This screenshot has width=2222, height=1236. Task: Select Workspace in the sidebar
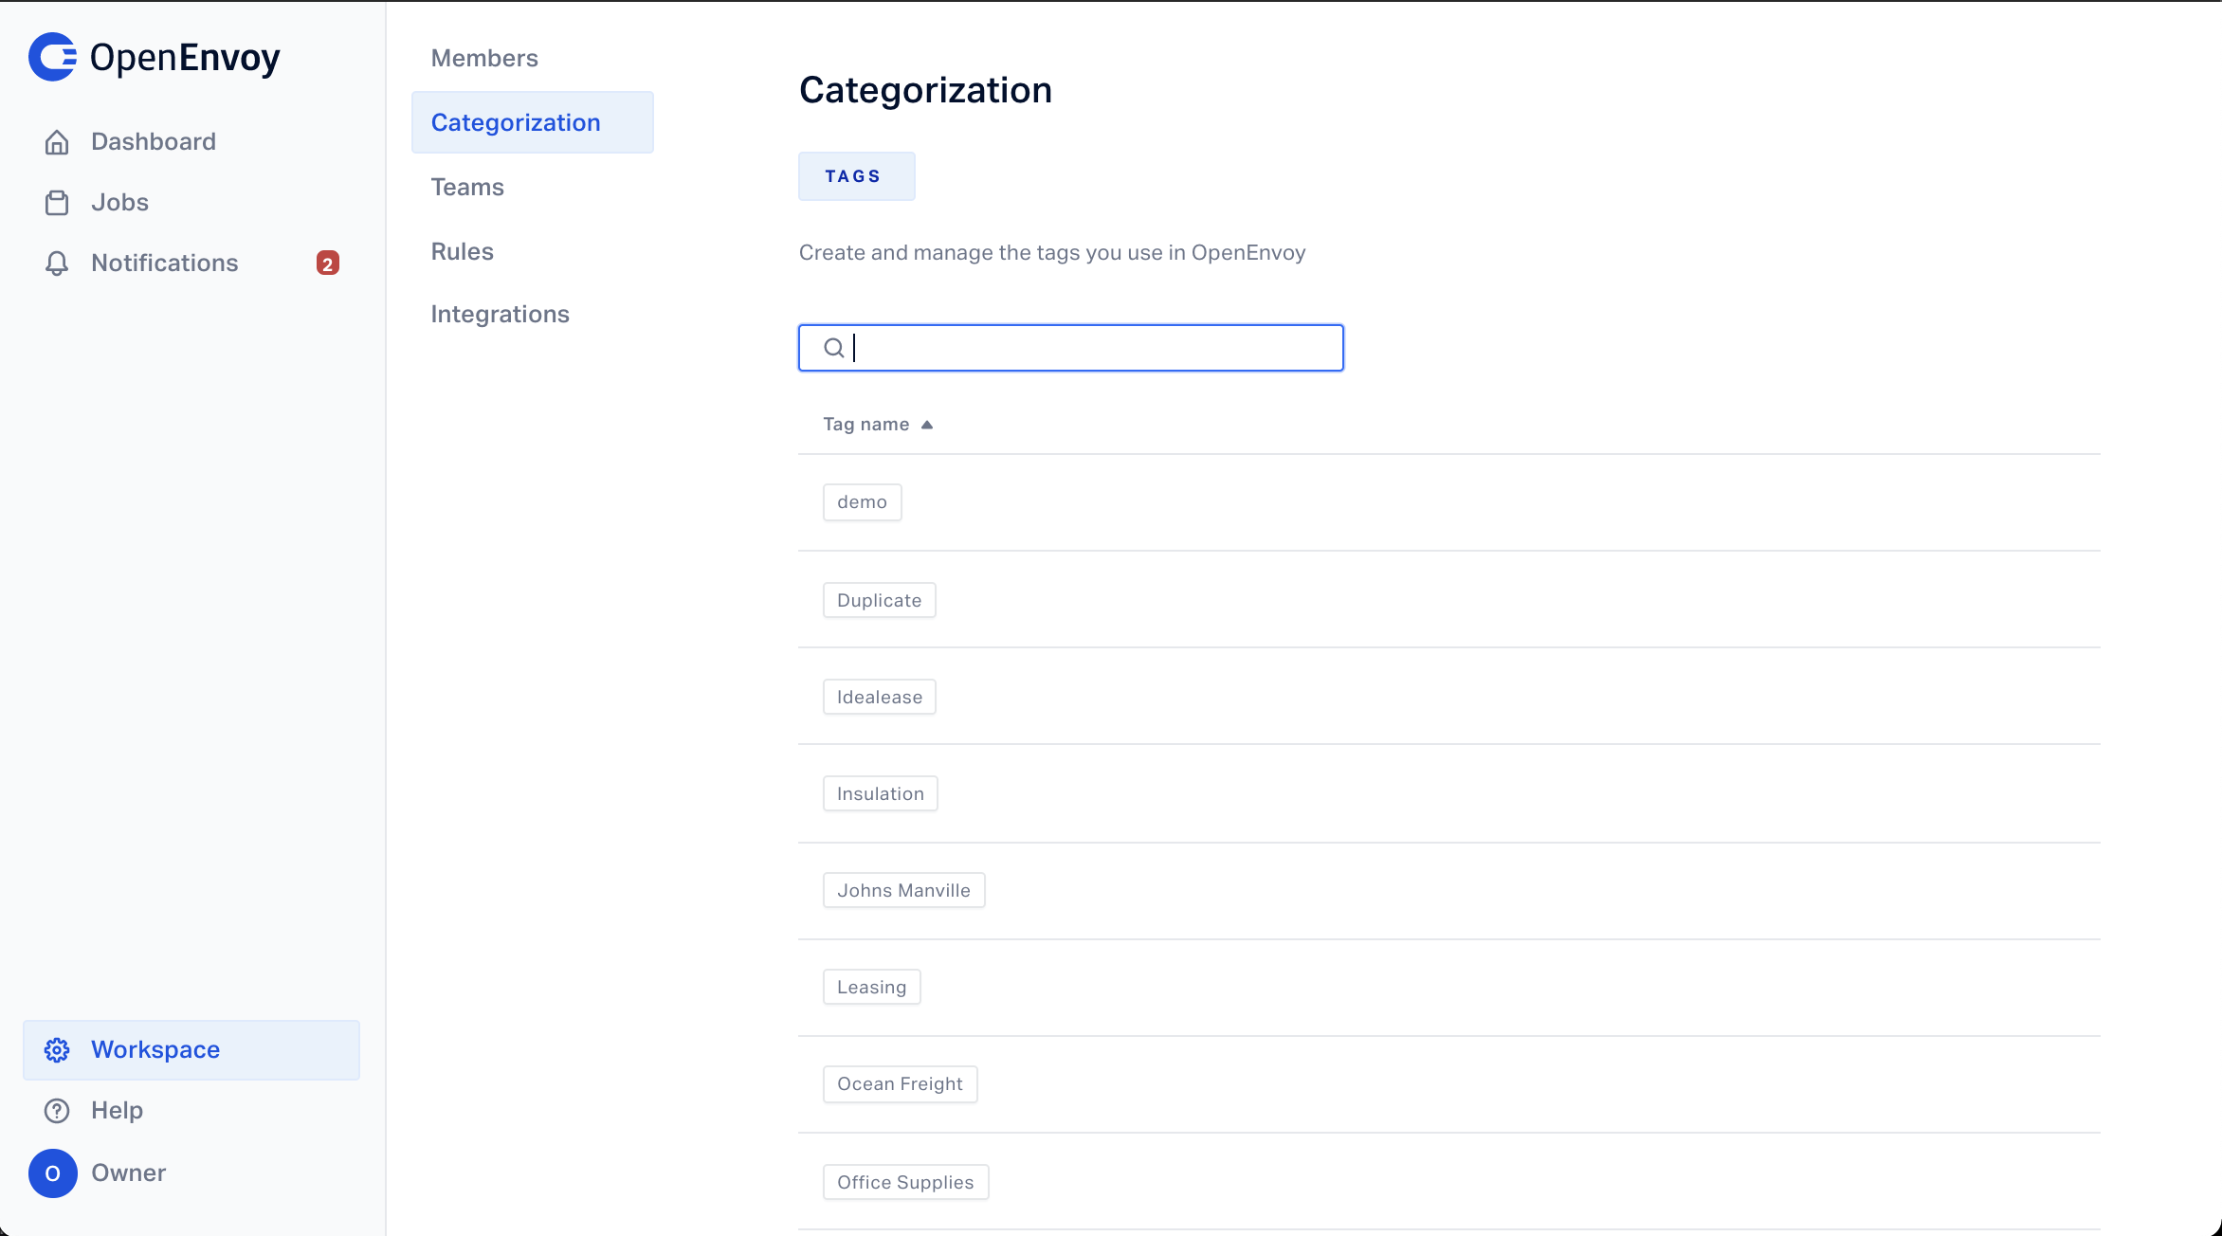pos(191,1050)
